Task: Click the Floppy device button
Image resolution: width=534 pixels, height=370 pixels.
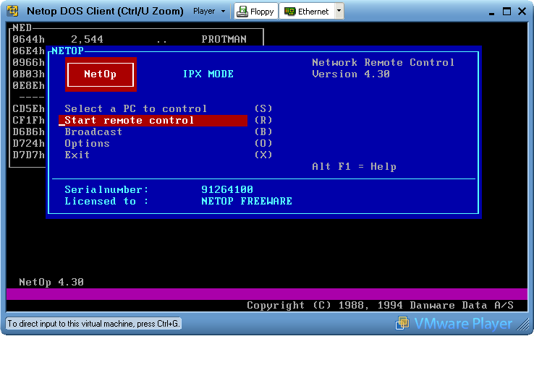Action: click(x=256, y=12)
